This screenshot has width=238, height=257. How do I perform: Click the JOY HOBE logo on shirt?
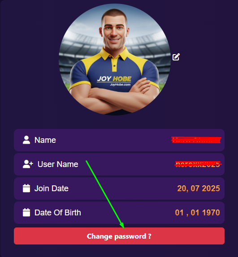pyautogui.click(x=114, y=79)
